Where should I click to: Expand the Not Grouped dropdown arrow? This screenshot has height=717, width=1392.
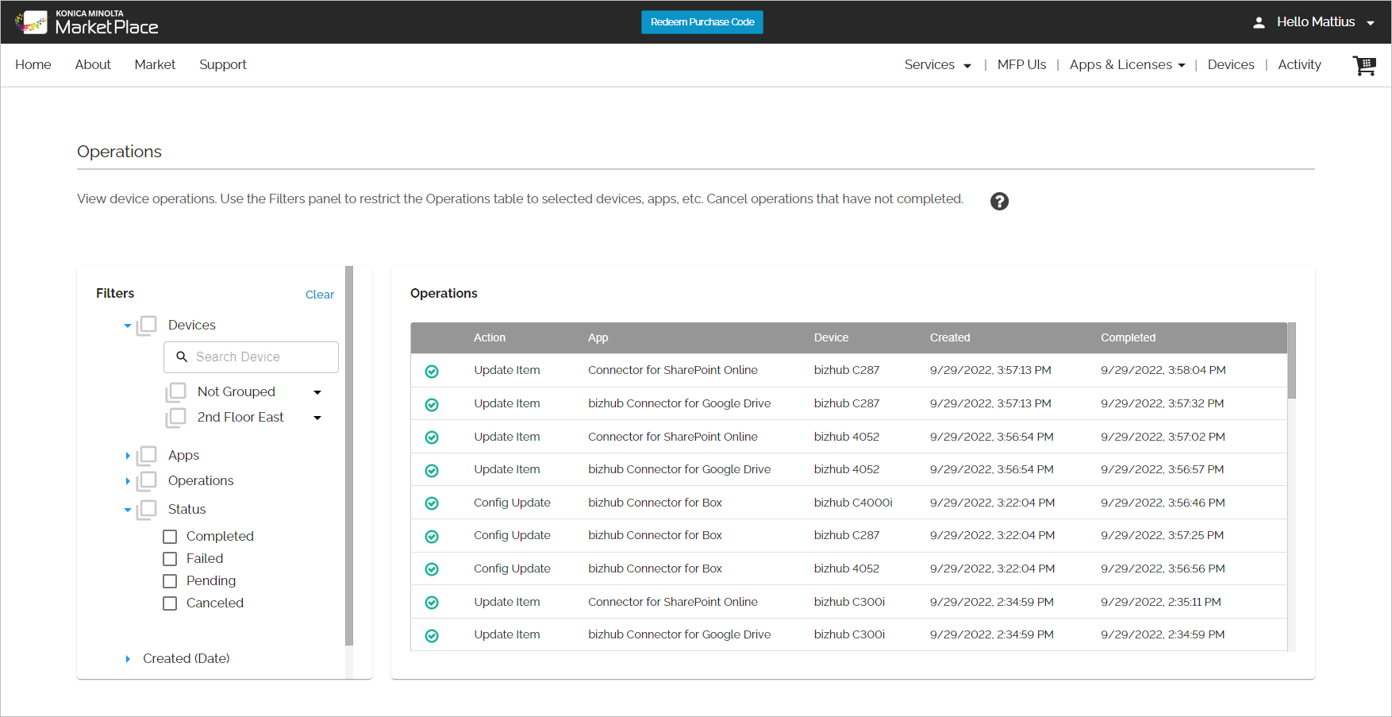(x=317, y=392)
